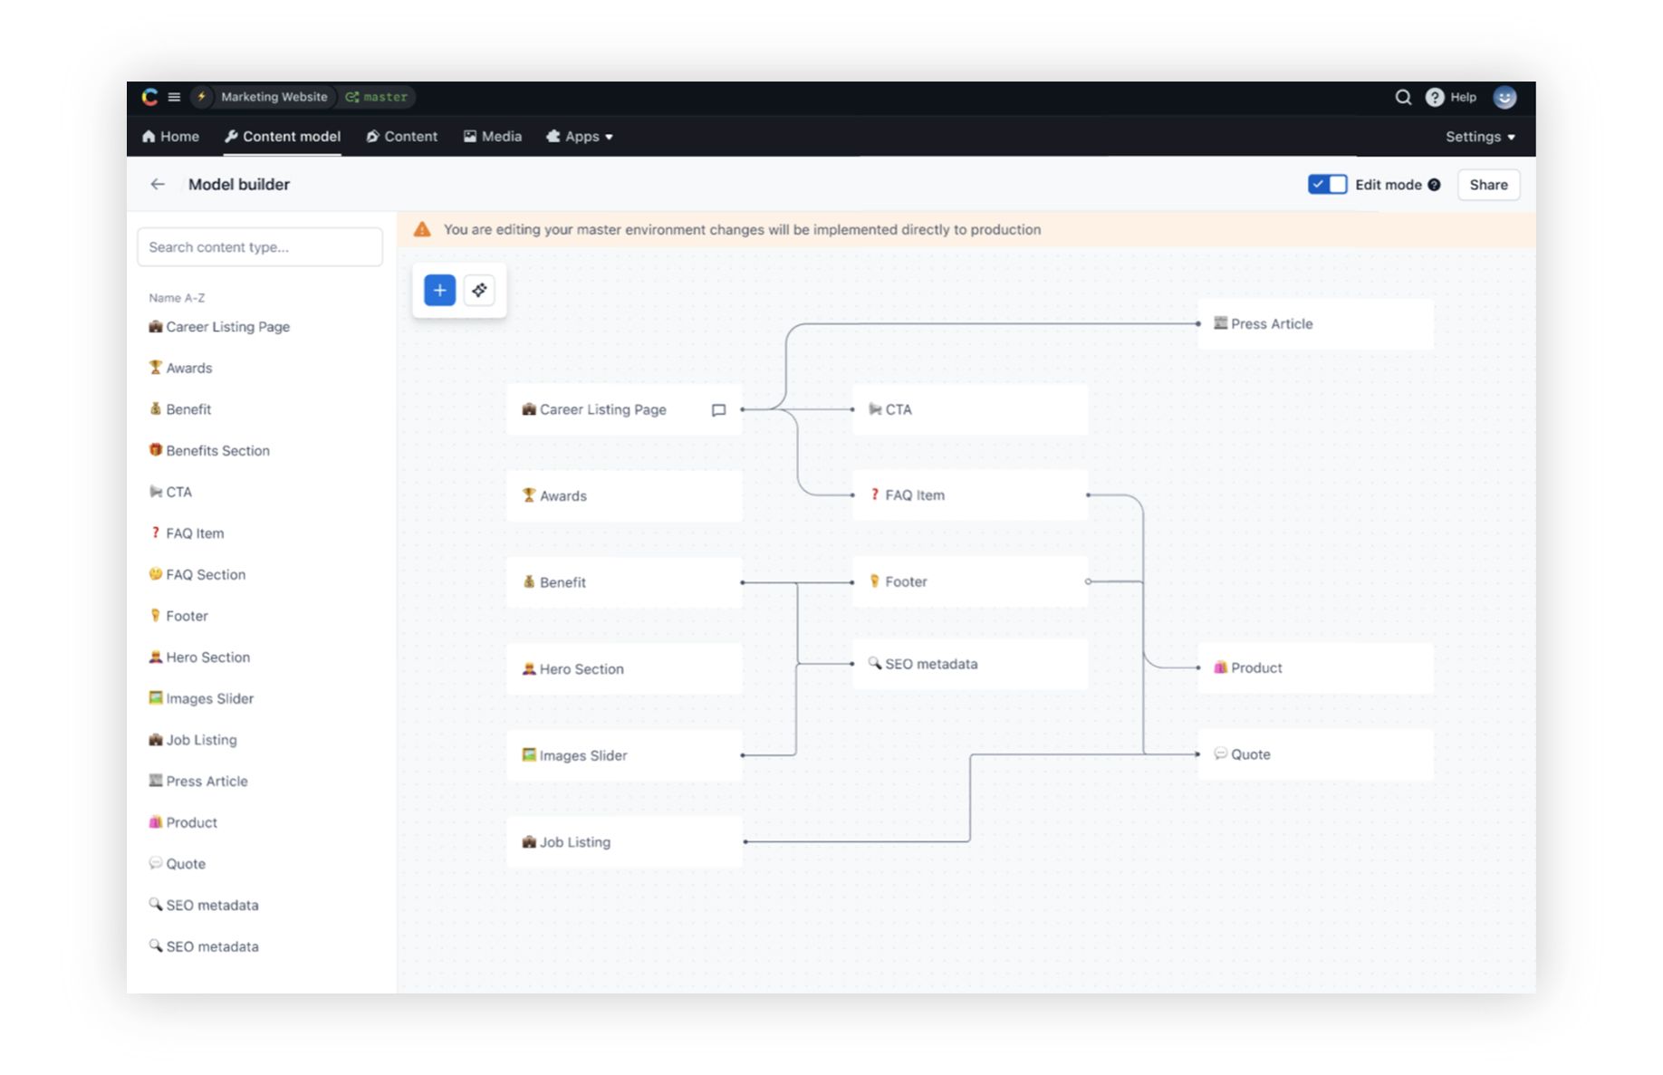This screenshot has height=1075, width=1663.
Task: Select Footer in sidebar list
Action: point(178,616)
